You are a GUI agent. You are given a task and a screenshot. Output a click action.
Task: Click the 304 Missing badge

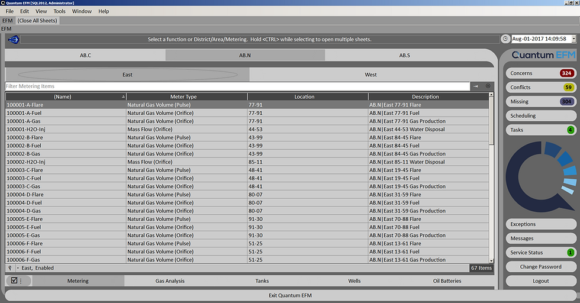coord(566,101)
